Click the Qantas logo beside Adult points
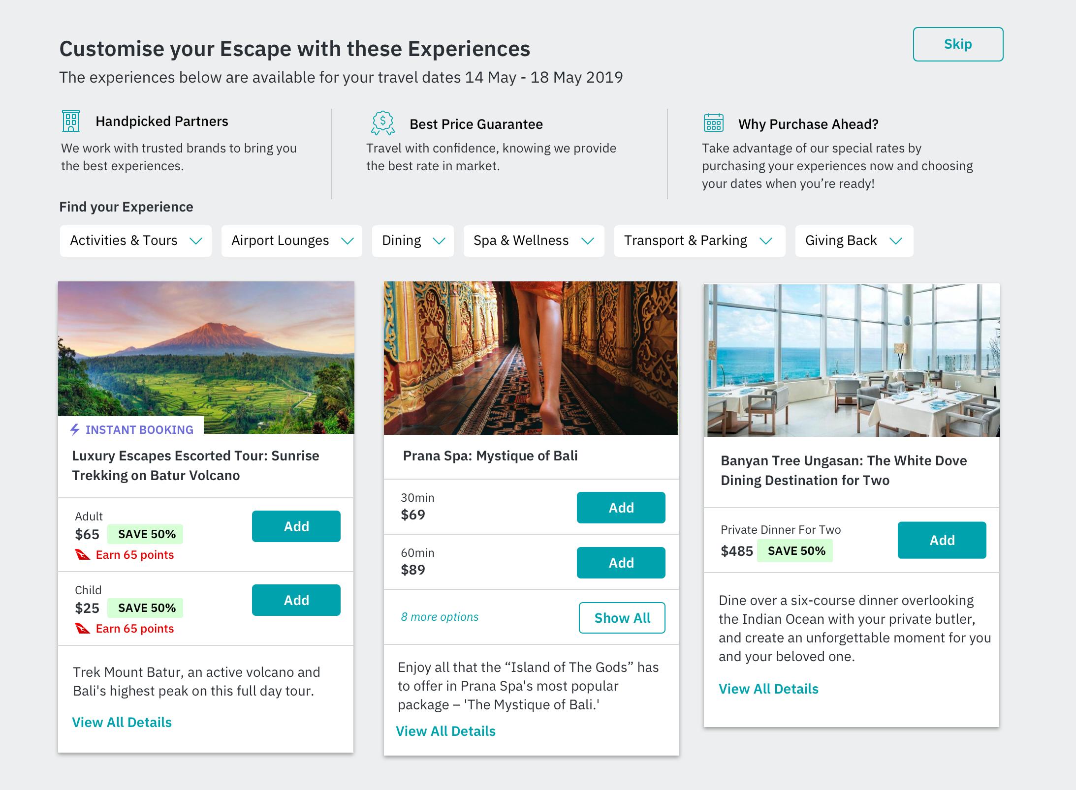1076x790 pixels. click(x=82, y=555)
